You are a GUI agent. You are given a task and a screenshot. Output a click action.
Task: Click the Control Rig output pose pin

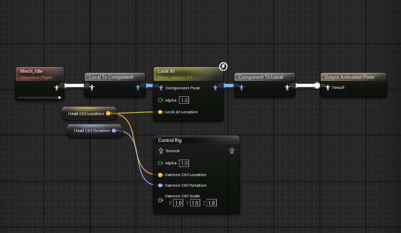tap(232, 151)
